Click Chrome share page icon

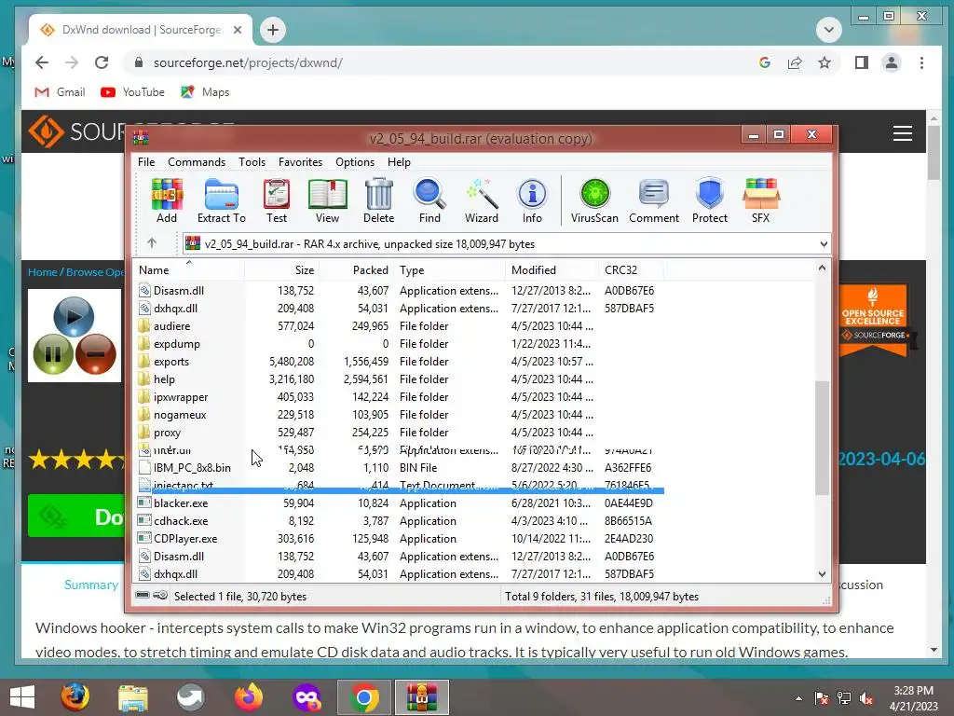795,62
